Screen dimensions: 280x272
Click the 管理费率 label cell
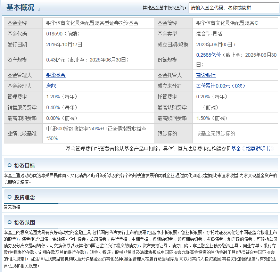(23, 97)
